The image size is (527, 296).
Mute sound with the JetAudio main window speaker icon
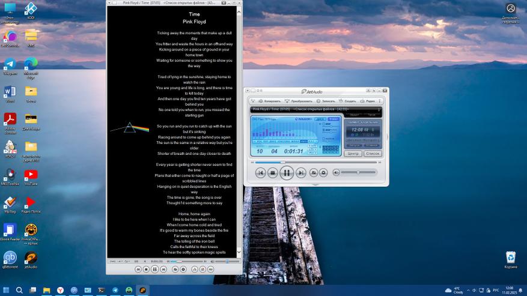point(336,172)
